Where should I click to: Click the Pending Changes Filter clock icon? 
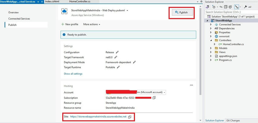coord(214,7)
